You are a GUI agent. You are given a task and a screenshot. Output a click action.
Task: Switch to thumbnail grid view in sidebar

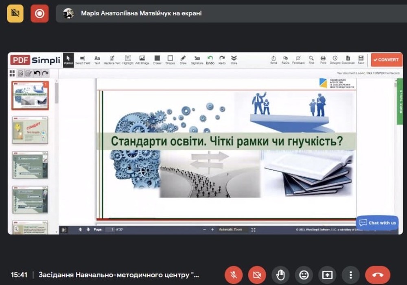[12, 74]
